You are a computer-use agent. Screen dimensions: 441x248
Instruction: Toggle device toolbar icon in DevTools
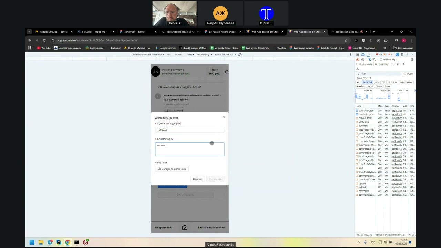coord(362,54)
